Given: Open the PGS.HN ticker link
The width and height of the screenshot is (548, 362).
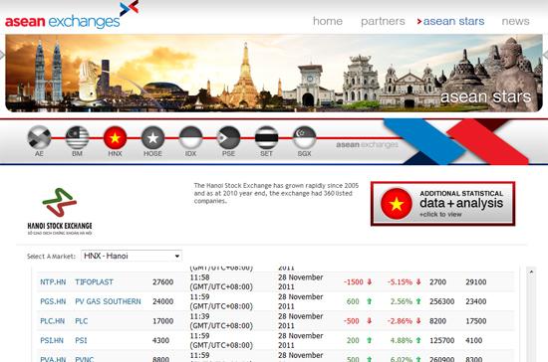Looking at the screenshot, I should tap(53, 301).
